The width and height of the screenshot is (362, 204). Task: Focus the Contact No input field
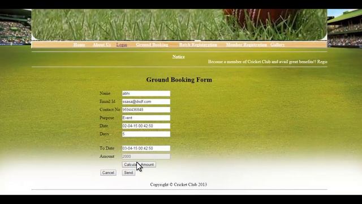(146, 109)
